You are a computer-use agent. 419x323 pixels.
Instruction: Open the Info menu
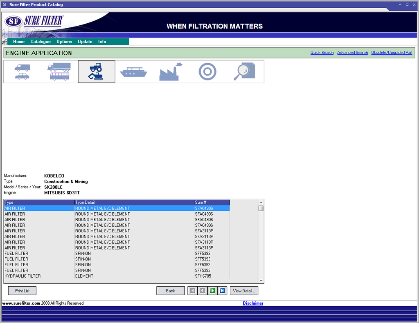[x=102, y=42]
